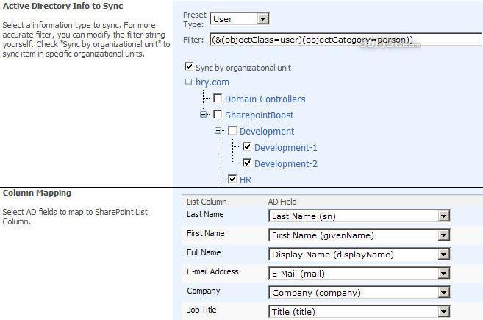The height and width of the screenshot is (320, 483).
Task: Open the Job Title mapping dropdown
Action: (359, 312)
